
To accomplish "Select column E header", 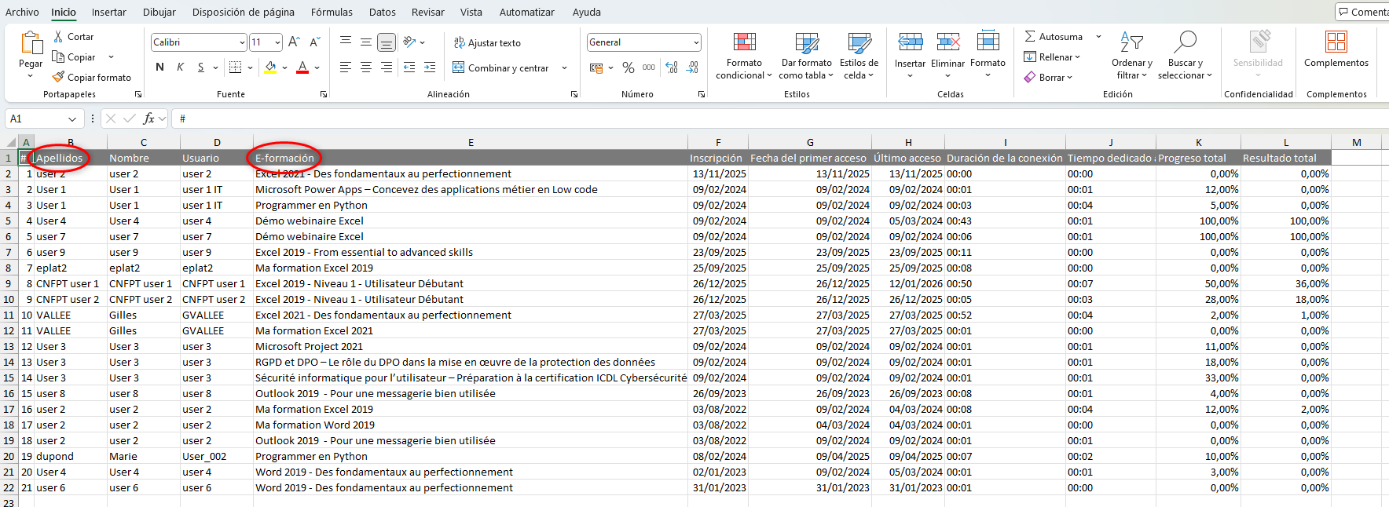I will coord(471,142).
